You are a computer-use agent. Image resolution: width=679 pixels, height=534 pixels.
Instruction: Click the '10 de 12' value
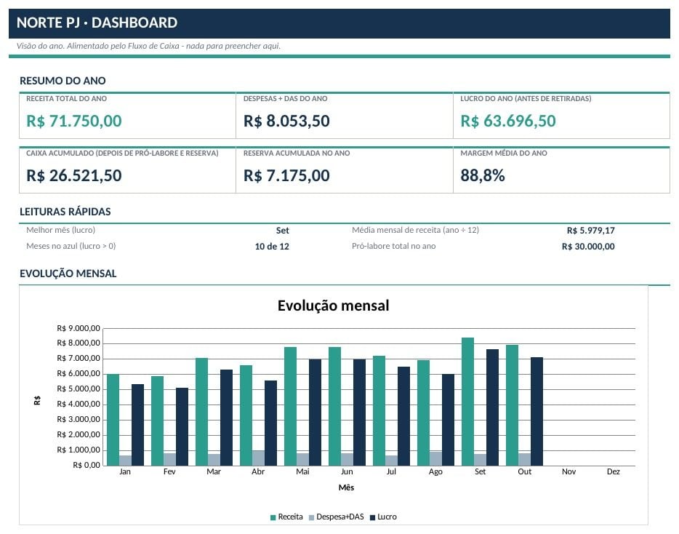pos(272,247)
